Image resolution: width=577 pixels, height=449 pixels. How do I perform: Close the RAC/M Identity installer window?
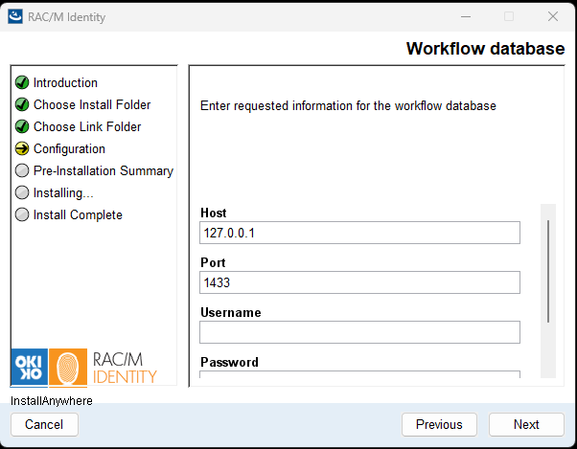tap(553, 16)
